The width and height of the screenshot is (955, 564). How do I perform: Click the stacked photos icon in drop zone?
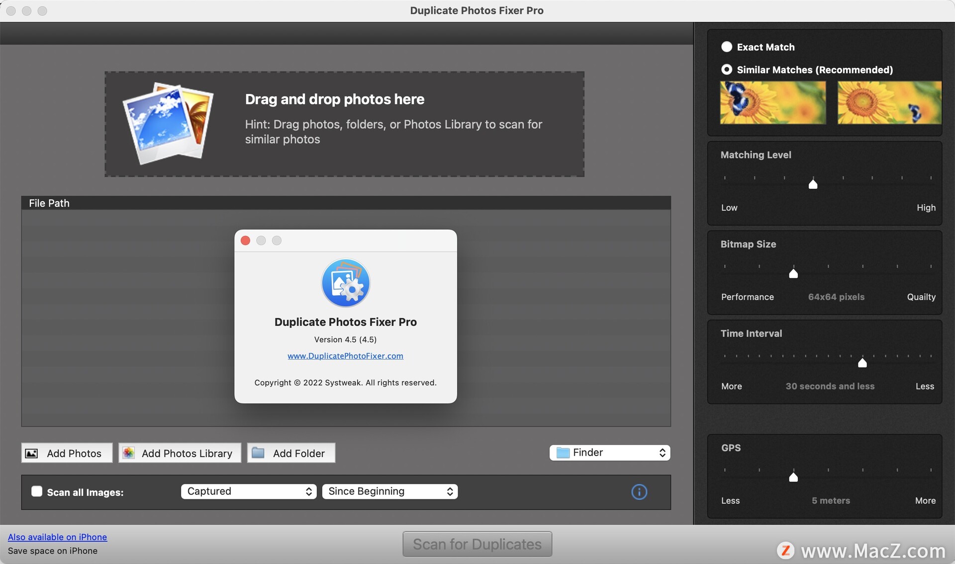[x=168, y=123]
